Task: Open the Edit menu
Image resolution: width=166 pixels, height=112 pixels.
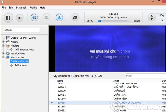Action: (x=11, y=8)
